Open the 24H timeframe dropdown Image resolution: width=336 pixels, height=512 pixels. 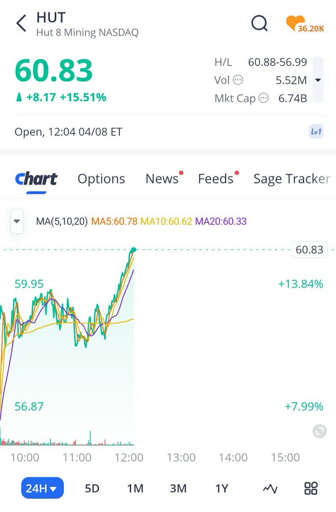(42, 488)
